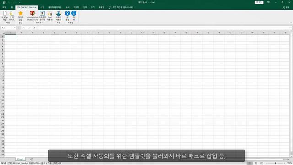Click the Save icon in quick access toolbar
This screenshot has height=165, width=293.
point(4,2)
